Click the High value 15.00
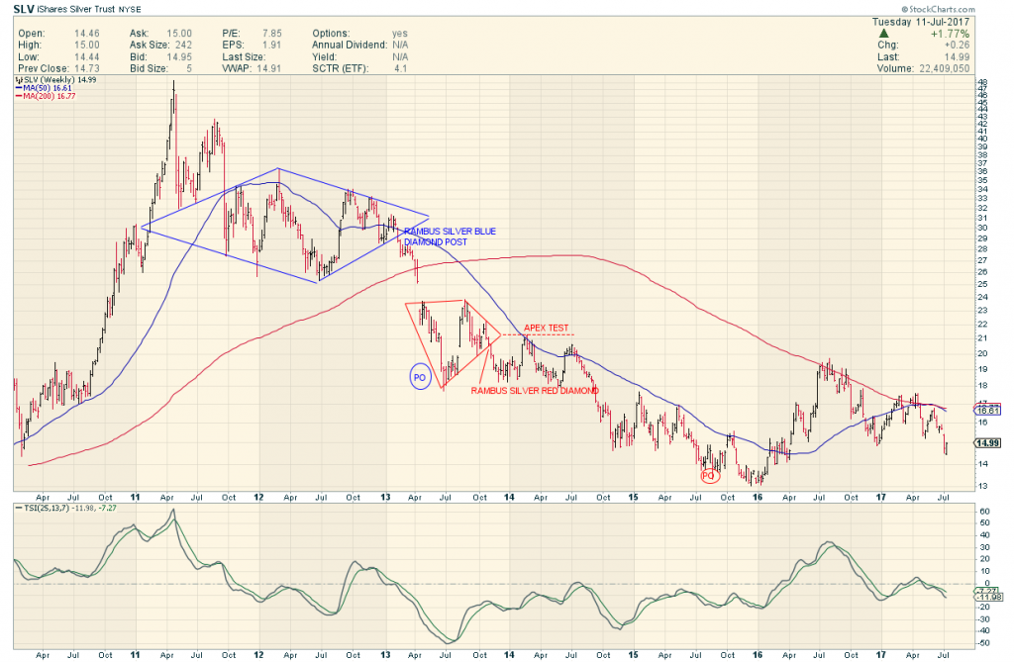The width and height of the screenshot is (1014, 662). coord(87,46)
